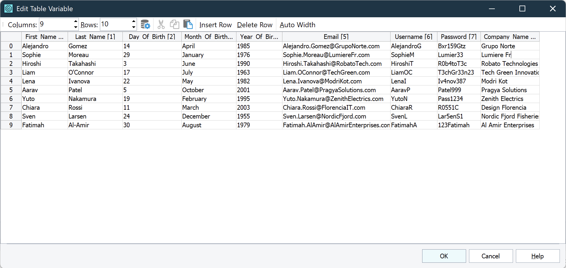The image size is (566, 268).
Task: Confirm changes with the OK button
Action: 444,256
